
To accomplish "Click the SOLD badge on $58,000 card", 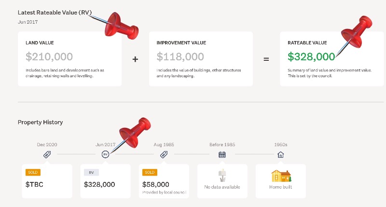I will tap(150, 172).
